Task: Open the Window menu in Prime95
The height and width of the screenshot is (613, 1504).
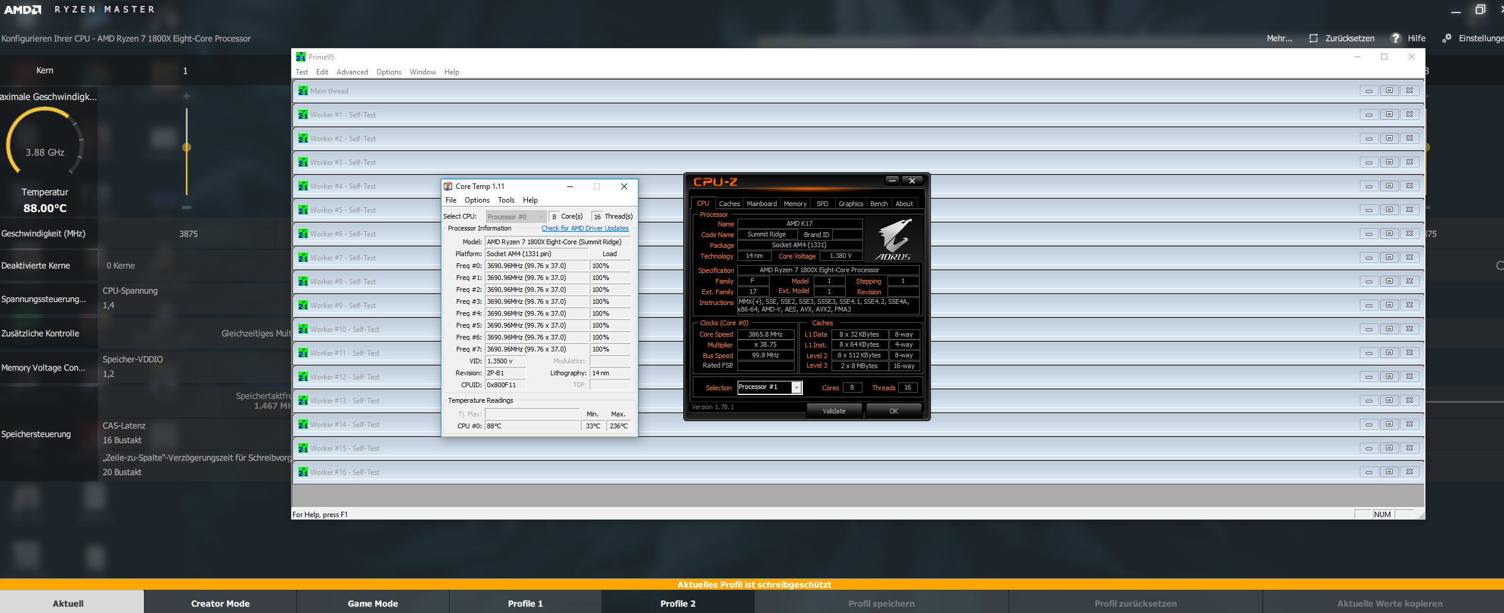Action: (423, 72)
